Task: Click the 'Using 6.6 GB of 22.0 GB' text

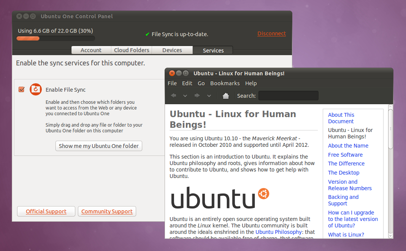Action: (56, 31)
